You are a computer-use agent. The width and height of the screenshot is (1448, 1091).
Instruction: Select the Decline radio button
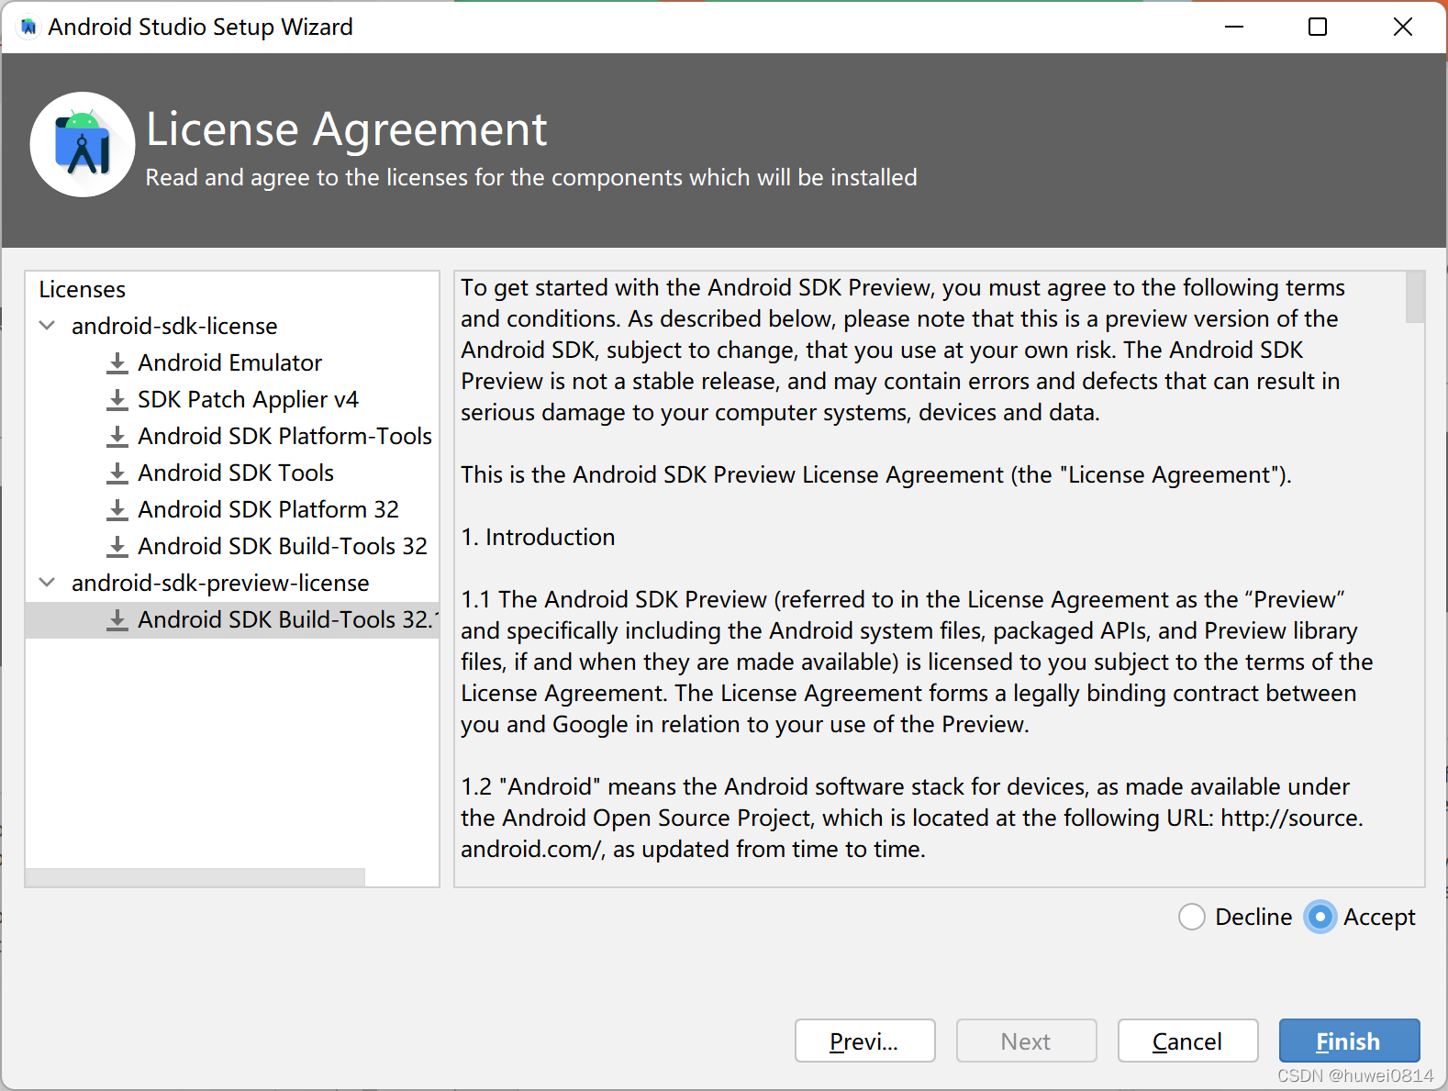click(1191, 917)
